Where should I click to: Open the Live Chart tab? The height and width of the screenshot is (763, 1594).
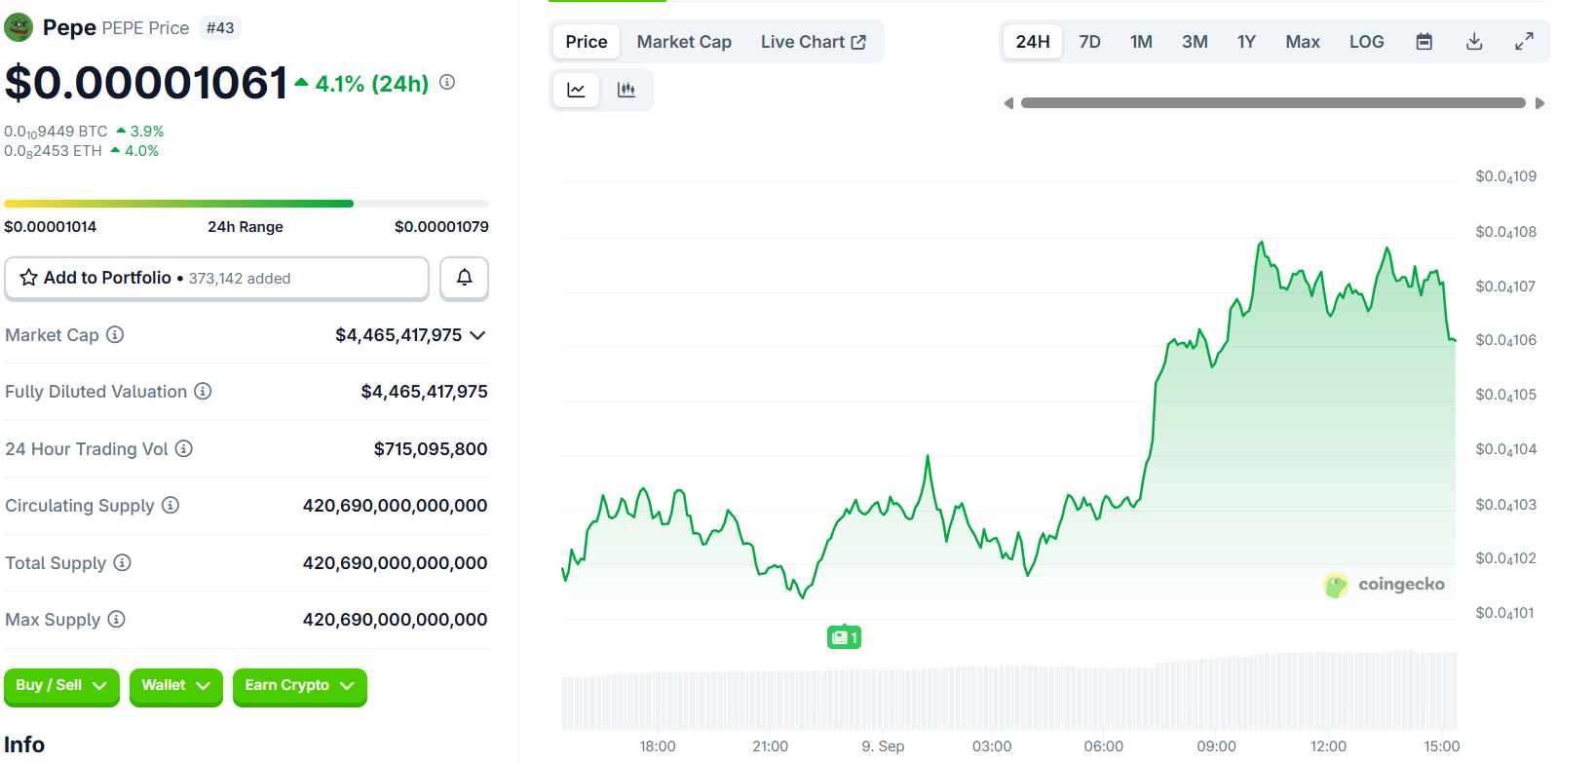point(813,42)
